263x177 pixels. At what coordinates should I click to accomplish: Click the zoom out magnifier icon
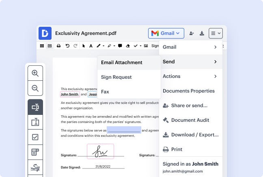[x=35, y=88]
